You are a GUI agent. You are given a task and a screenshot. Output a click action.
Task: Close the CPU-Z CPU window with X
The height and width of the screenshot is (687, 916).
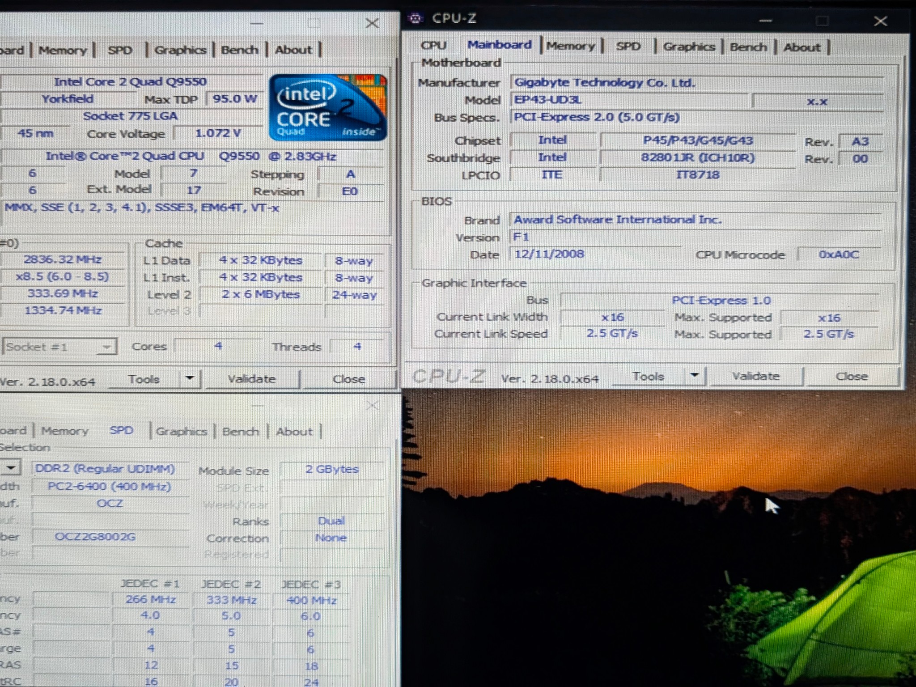[372, 23]
